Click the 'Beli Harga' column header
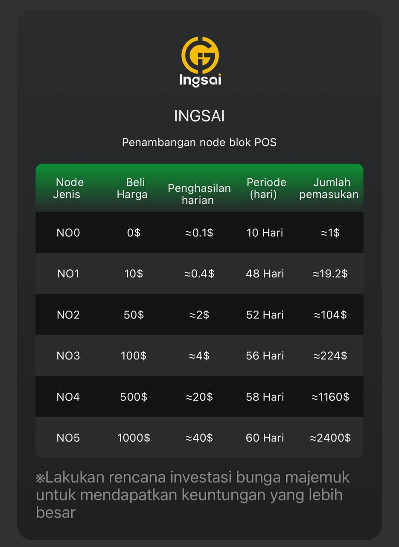The width and height of the screenshot is (399, 547). [133, 188]
